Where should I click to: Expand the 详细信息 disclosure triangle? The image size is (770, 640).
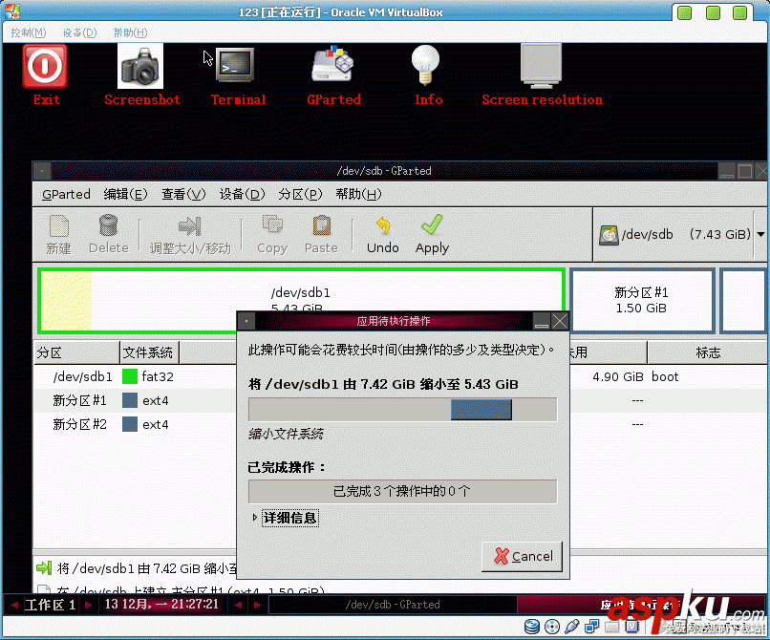254,517
